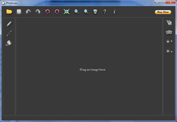Fit the image to the window

pyautogui.click(x=66, y=12)
